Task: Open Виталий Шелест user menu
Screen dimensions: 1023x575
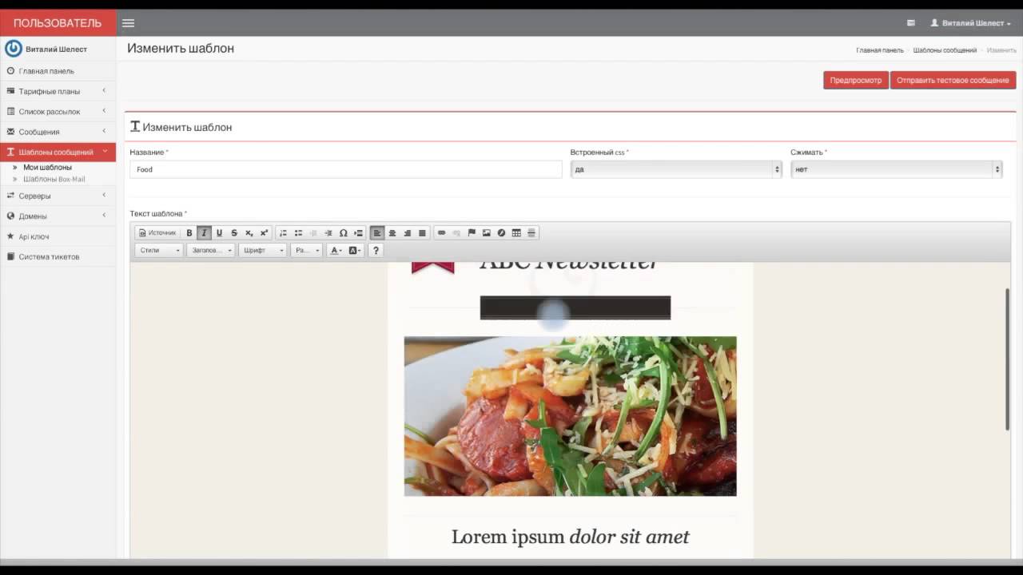Action: click(x=970, y=23)
